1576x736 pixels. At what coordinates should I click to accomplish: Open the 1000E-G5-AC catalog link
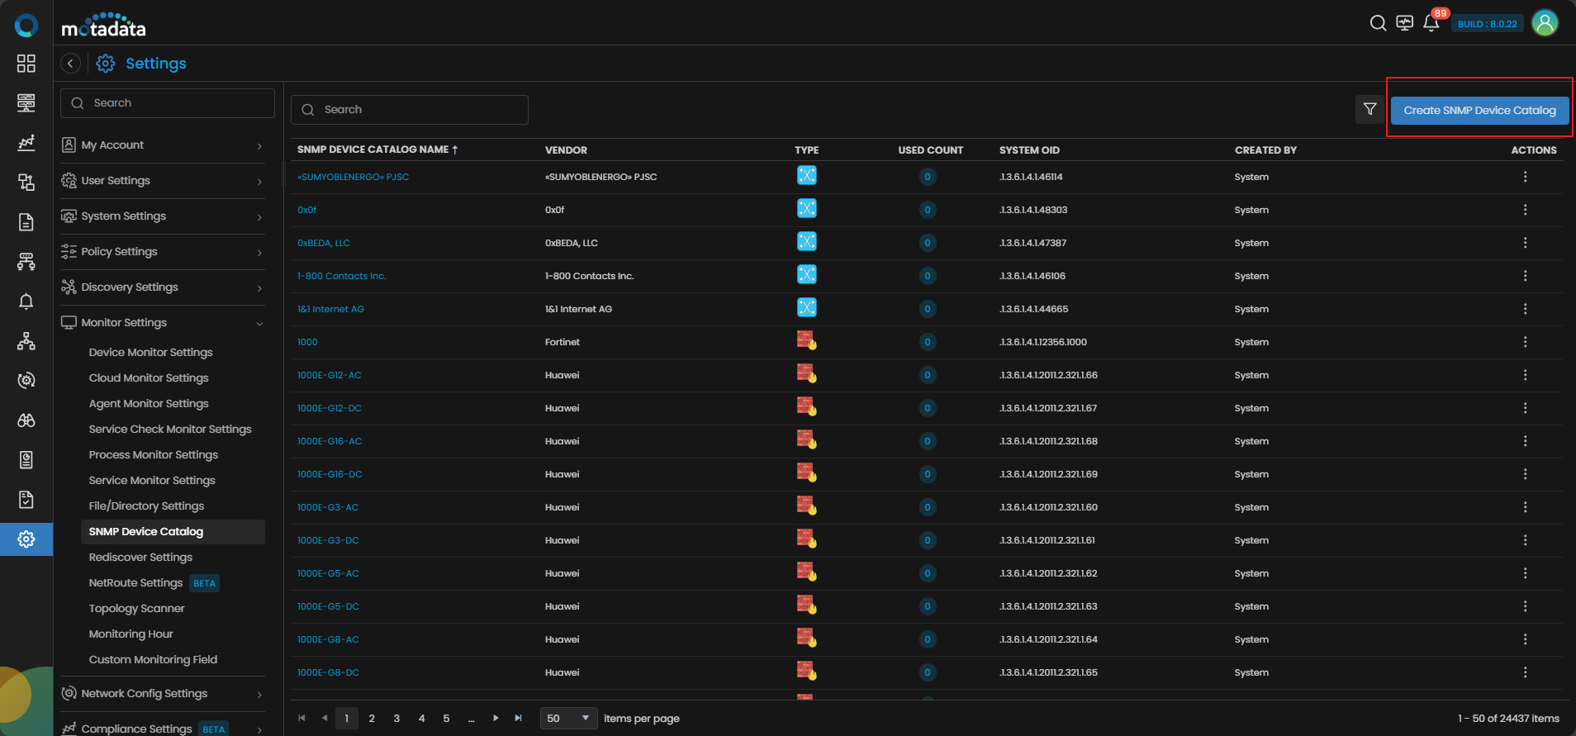328,573
